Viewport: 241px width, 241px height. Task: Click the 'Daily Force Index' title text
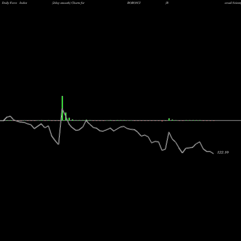14,3
